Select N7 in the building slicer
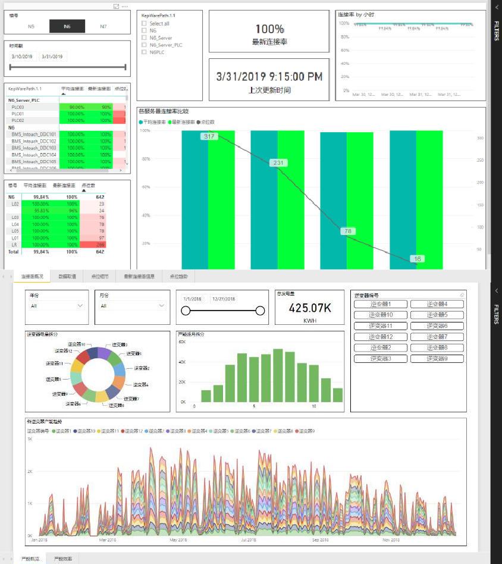Image resolution: width=502 pixels, height=564 pixels. pos(103,26)
